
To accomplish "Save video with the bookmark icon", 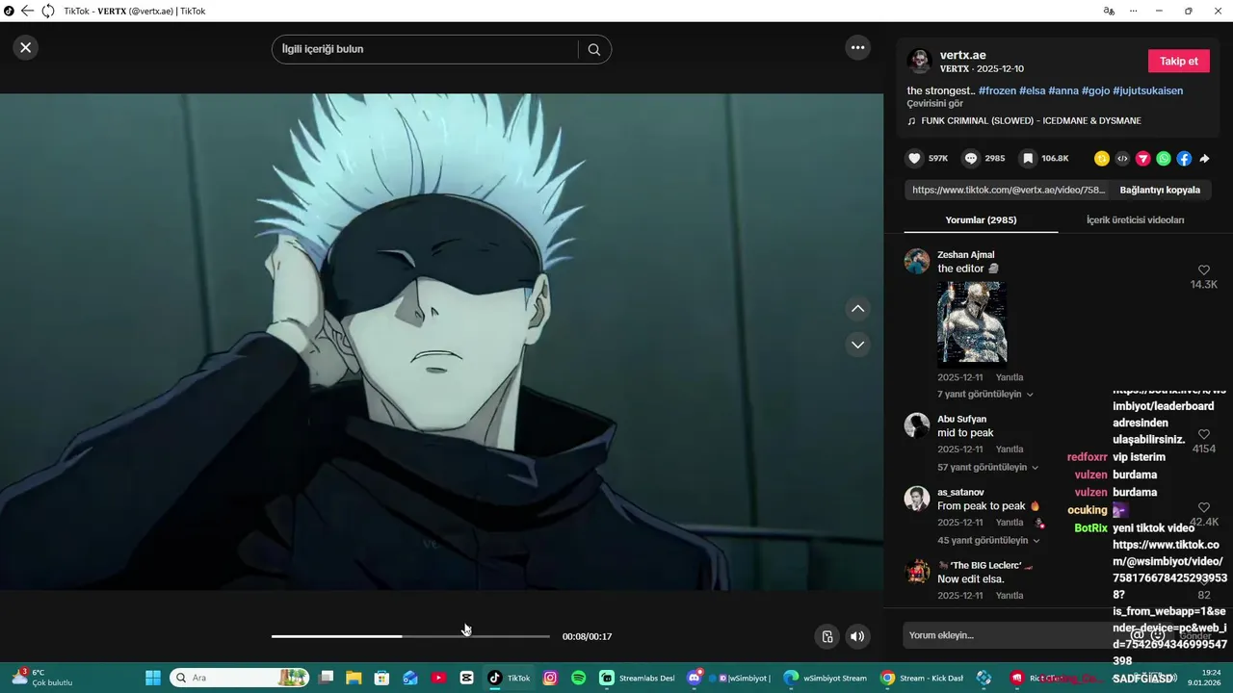I will 1028,158.
